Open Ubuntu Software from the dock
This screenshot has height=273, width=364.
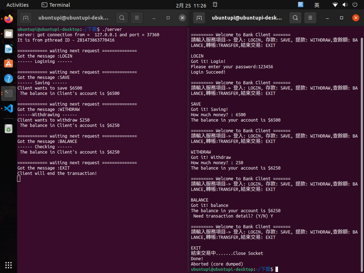pos(9,64)
